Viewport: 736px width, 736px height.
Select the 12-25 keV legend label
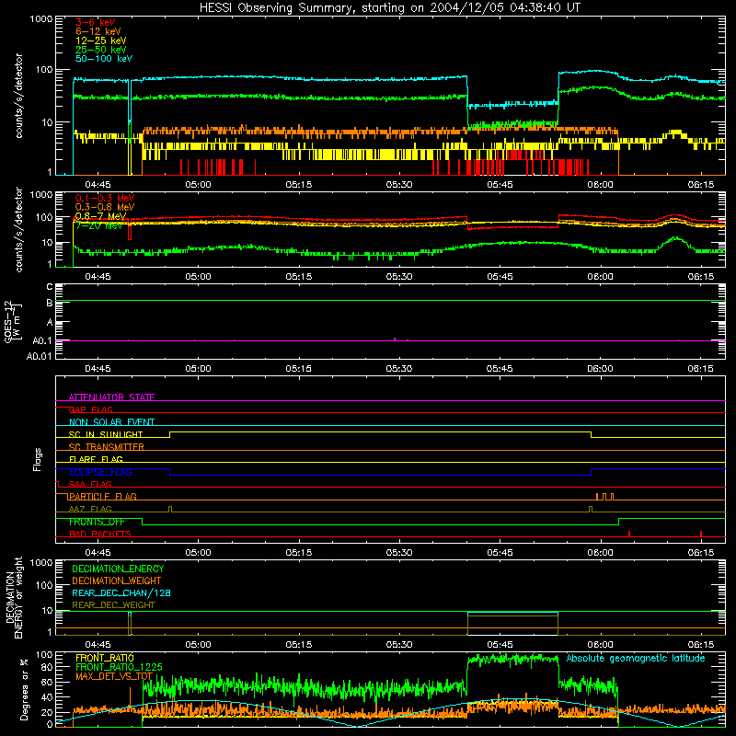[101, 40]
